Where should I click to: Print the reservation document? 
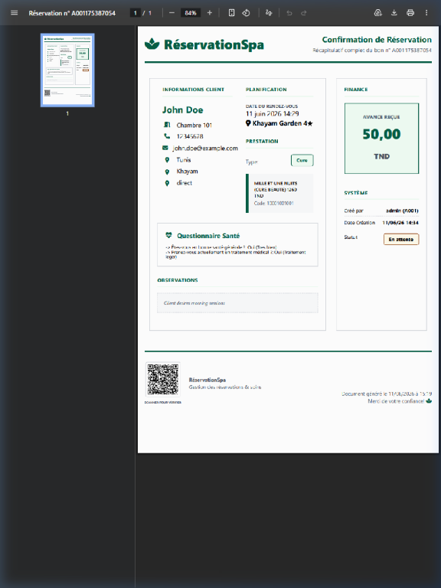[x=410, y=13]
